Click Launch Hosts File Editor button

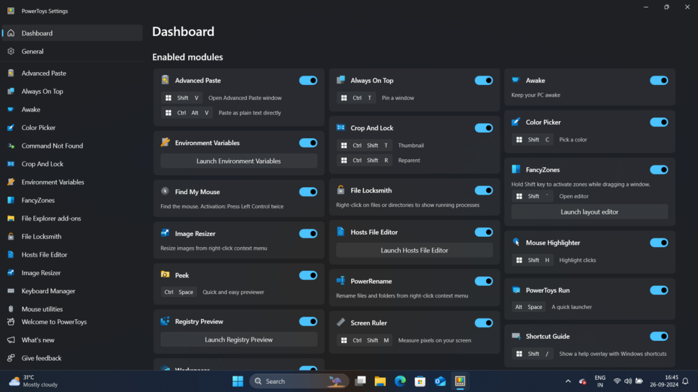click(414, 250)
